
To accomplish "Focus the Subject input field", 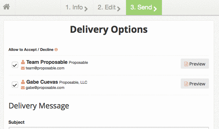I will coord(109,128).
